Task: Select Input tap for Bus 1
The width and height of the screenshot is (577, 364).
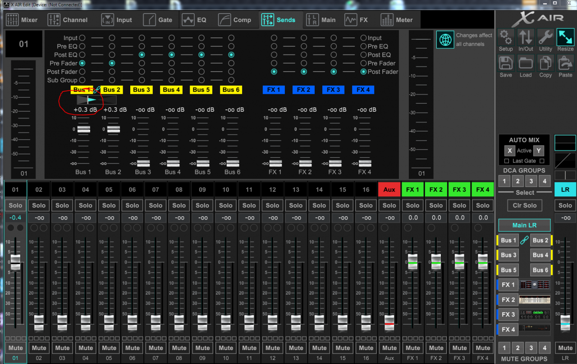Action: 82,38
